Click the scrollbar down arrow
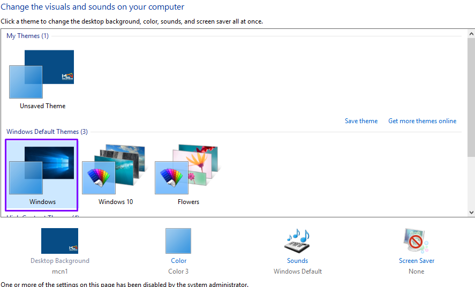The image size is (475, 287). 471,213
